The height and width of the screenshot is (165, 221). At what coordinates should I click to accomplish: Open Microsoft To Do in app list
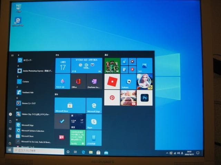tap(34, 142)
